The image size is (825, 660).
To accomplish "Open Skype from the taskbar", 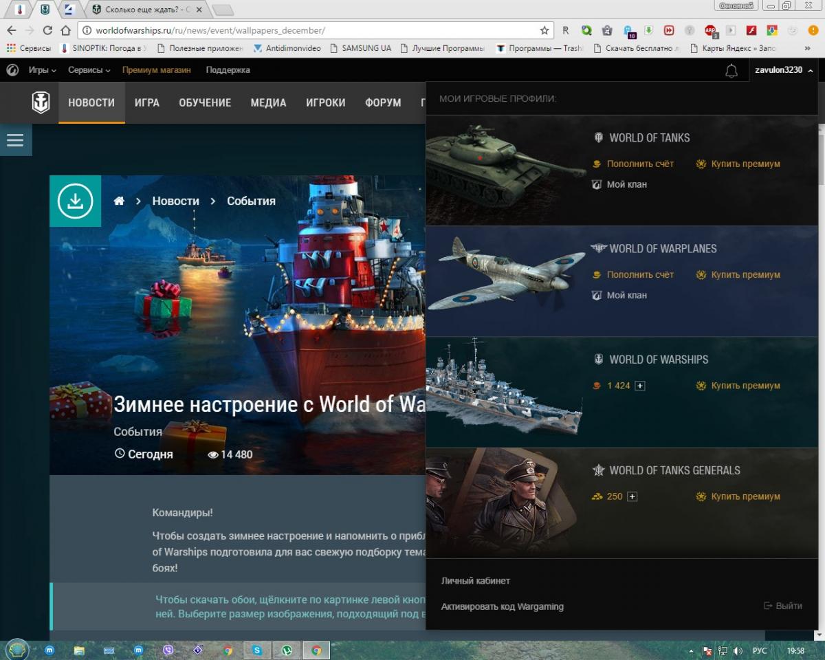I will click(x=257, y=650).
